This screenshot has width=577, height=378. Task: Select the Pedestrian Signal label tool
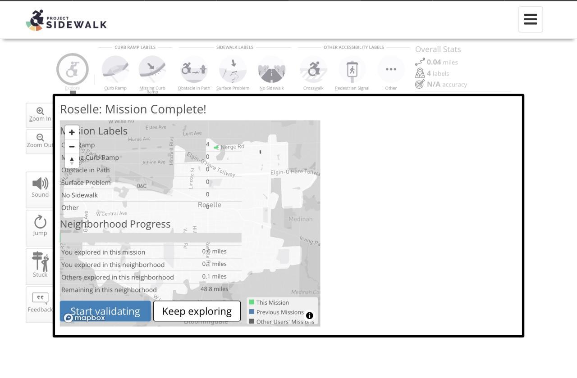352,70
